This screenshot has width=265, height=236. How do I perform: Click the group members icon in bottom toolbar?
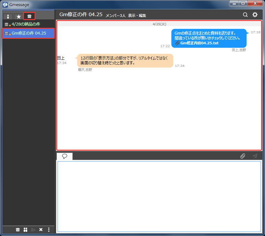click(x=25, y=230)
